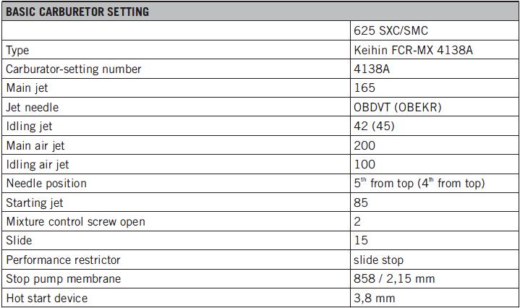Select the Needle position row label

(46, 184)
